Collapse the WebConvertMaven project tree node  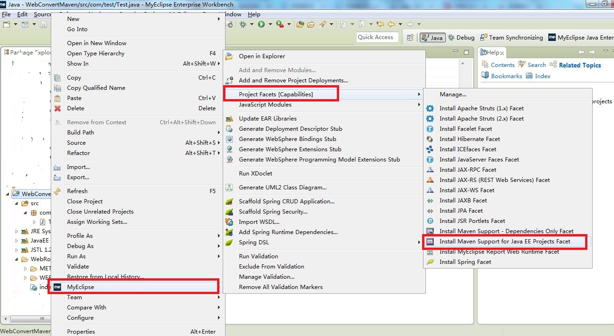[x=7, y=194]
